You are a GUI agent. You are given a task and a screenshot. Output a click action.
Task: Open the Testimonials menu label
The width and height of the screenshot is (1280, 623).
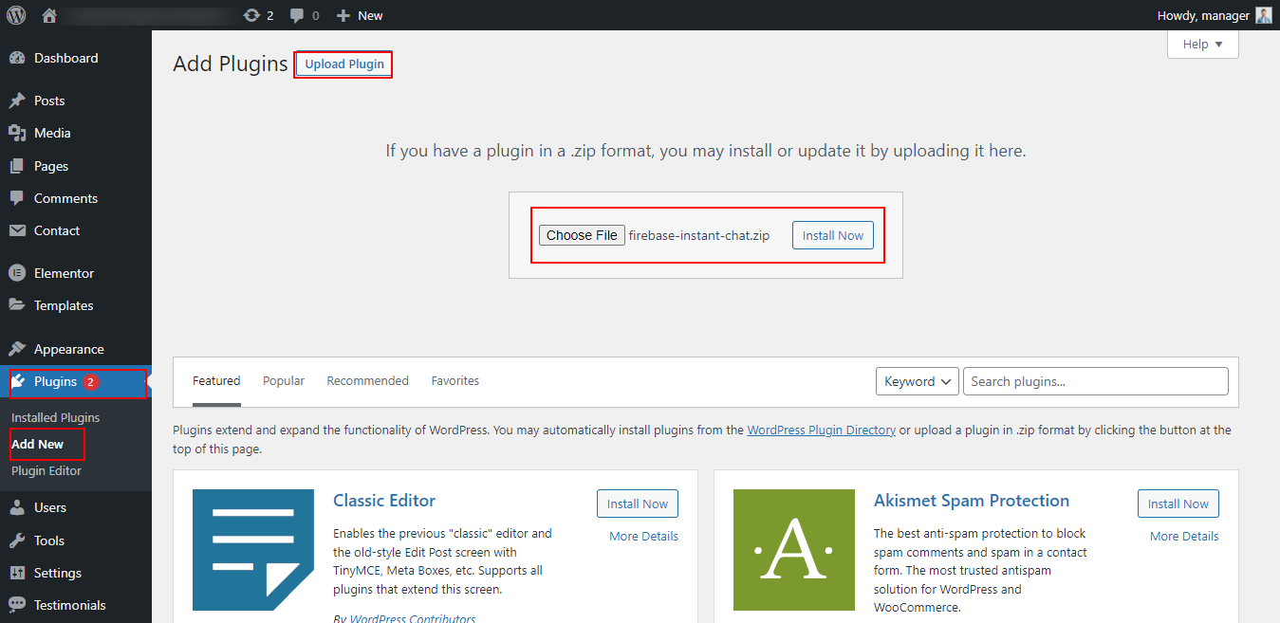(70, 605)
